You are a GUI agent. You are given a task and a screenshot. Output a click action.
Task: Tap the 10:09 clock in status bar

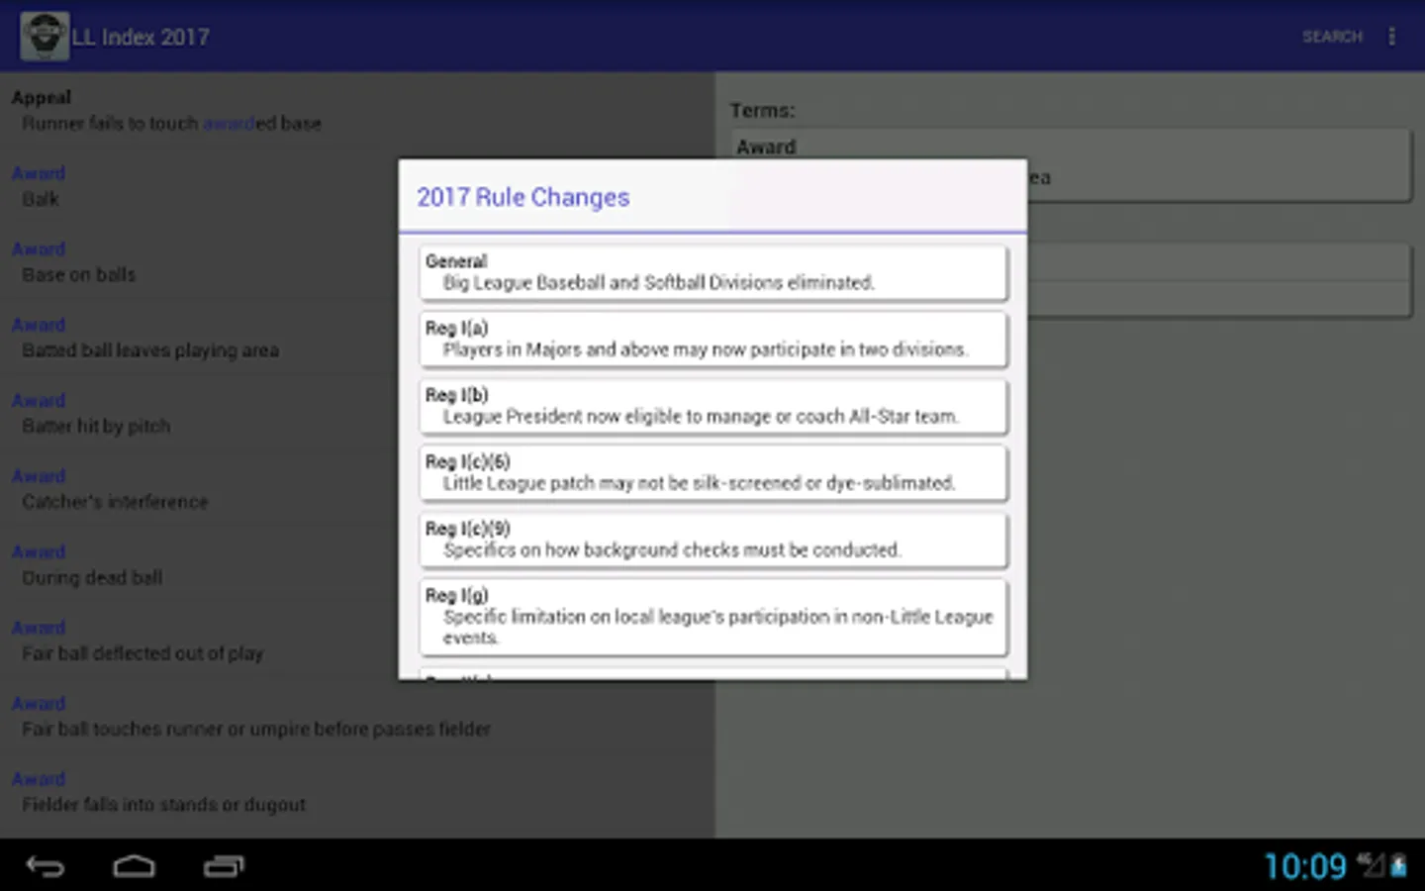(1305, 866)
